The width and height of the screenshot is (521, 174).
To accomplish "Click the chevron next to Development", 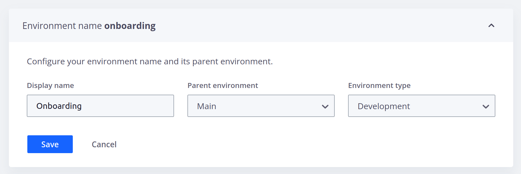I will [x=485, y=106].
